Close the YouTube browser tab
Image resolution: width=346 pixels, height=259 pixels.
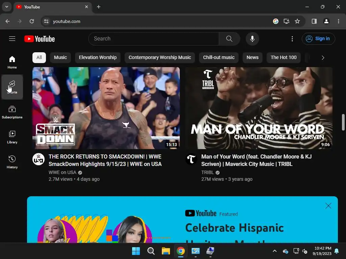tap(86, 7)
